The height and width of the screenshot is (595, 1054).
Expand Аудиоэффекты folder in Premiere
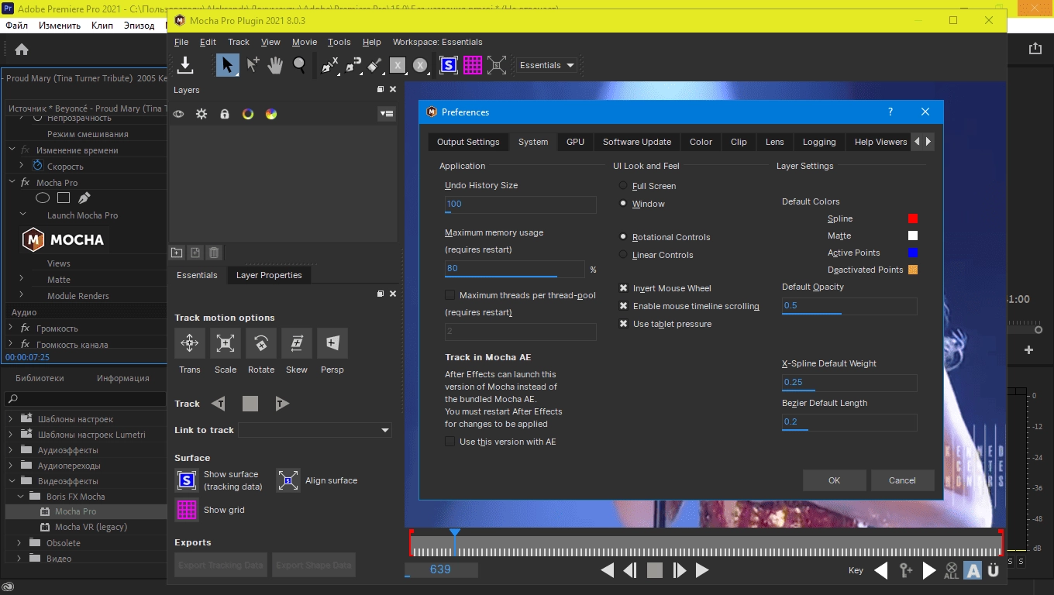click(12, 450)
